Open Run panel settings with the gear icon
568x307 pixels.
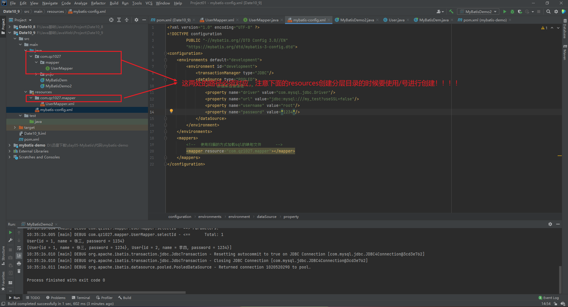pyautogui.click(x=550, y=224)
